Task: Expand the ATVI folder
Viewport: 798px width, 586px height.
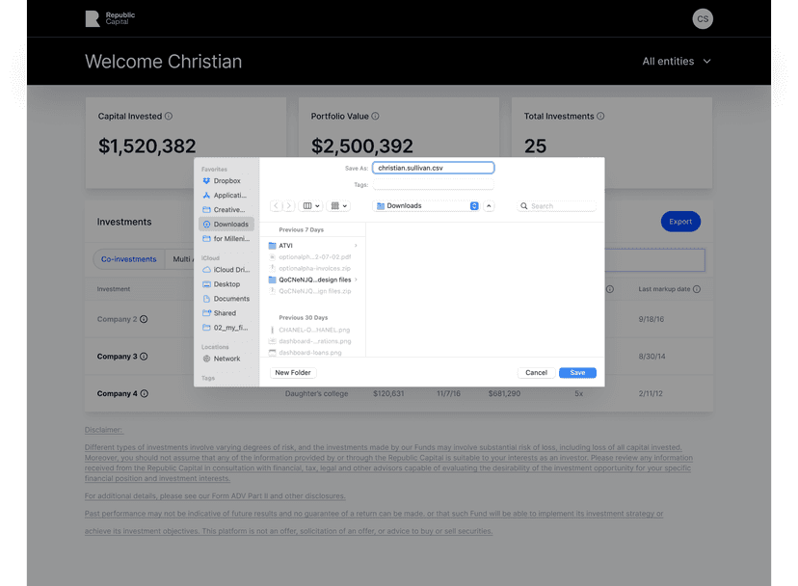Action: point(356,246)
